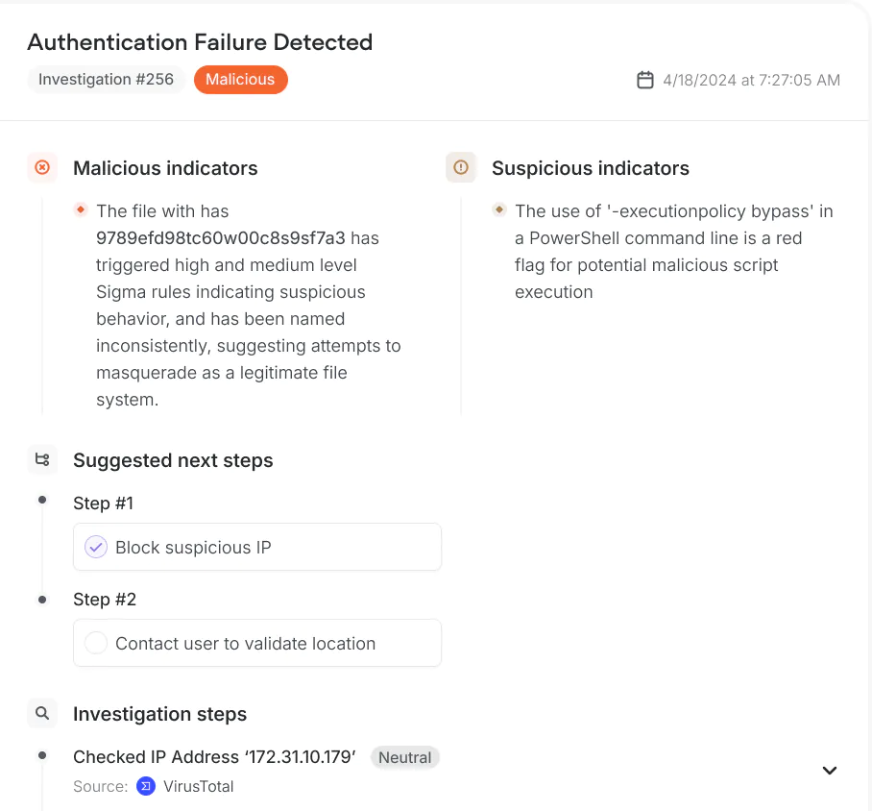The height and width of the screenshot is (811, 872).
Task: Select the Investigation #256 label
Action: coord(106,80)
